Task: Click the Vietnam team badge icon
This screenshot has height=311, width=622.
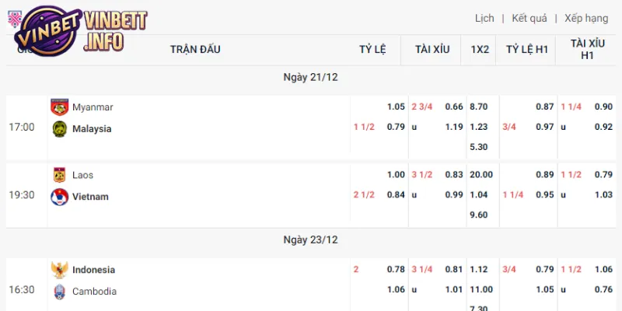Action: pos(59,197)
